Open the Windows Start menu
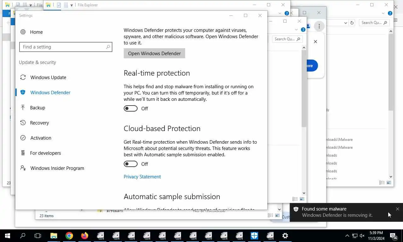403x242 pixels. tap(7, 236)
